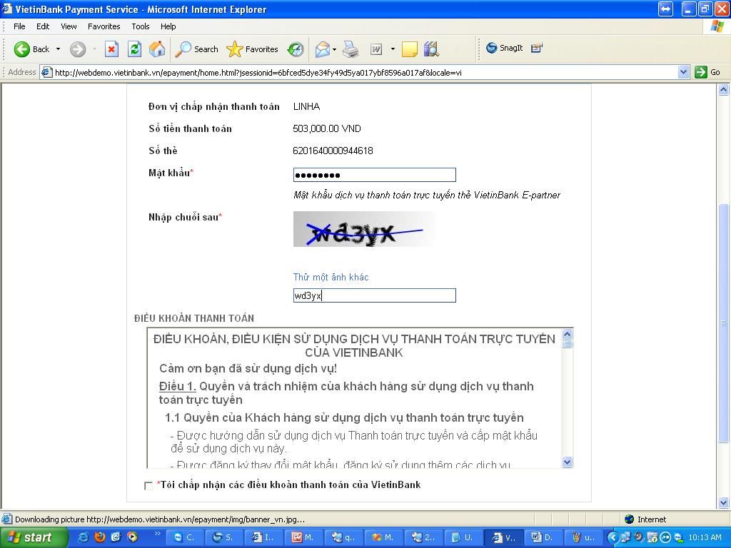Viewport: 731px width, 548px height.
Task: Open the browsing History pane
Action: click(x=296, y=49)
